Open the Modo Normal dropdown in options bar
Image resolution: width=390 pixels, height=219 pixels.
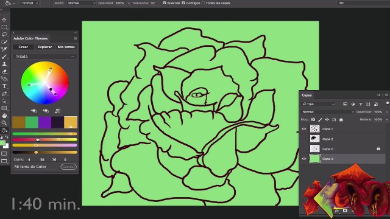(x=81, y=3)
